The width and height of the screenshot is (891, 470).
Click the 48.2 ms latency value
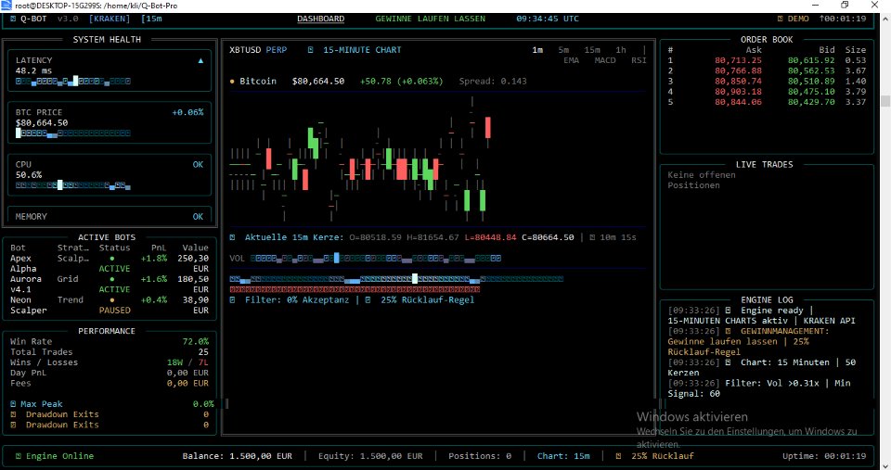pos(33,71)
